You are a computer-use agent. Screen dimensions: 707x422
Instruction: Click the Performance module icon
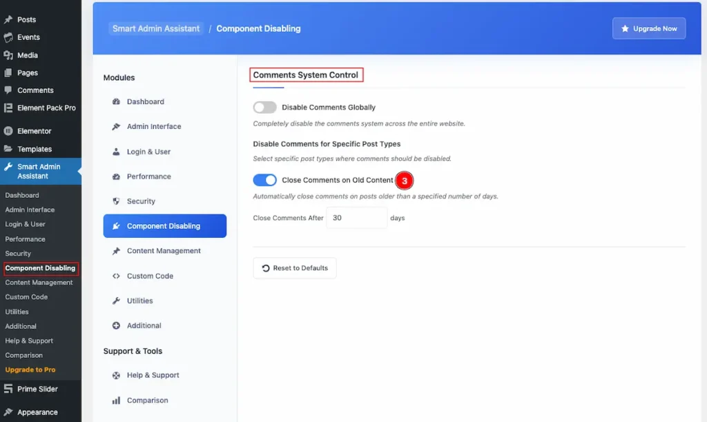tap(116, 176)
